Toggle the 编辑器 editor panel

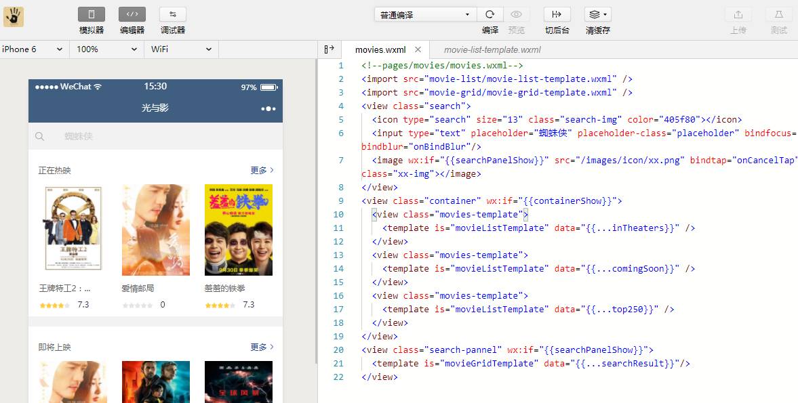[132, 14]
